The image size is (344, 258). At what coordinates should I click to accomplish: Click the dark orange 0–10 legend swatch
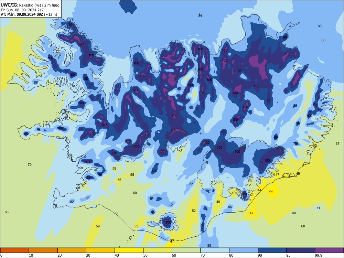(14, 250)
